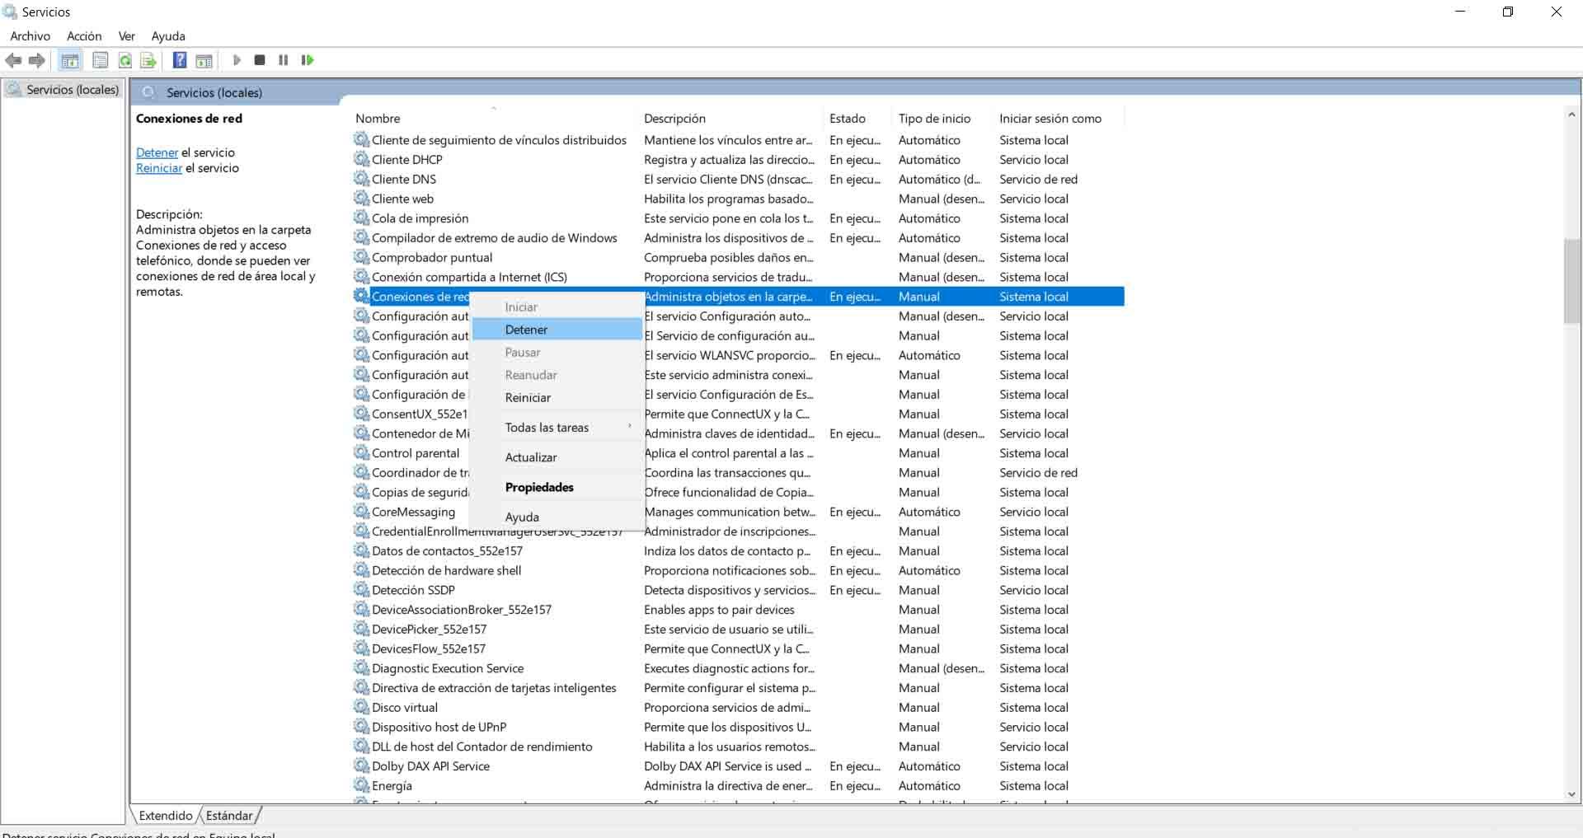Viewport: 1583px width, 838px height.
Task: Click the gear icon beside CoreMessaging
Action: (x=361, y=511)
